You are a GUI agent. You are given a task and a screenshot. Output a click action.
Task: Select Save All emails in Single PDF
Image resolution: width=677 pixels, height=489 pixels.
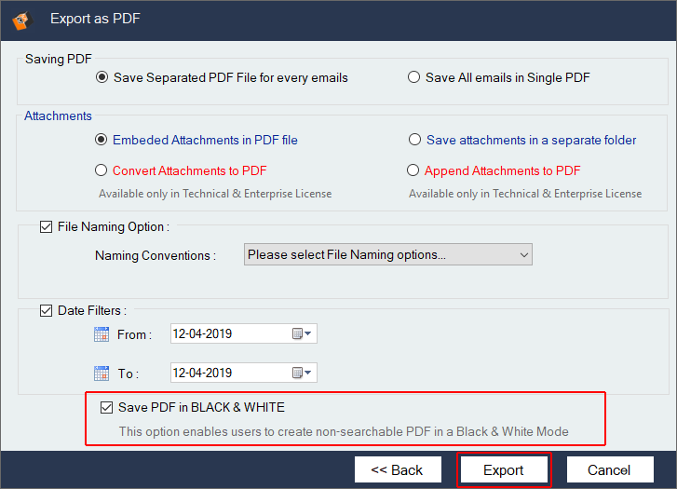(x=413, y=78)
